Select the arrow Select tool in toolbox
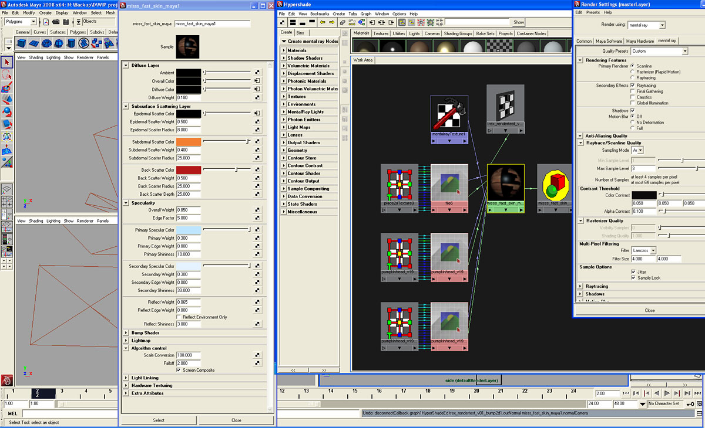This screenshot has width=705, height=428. tap(7, 62)
